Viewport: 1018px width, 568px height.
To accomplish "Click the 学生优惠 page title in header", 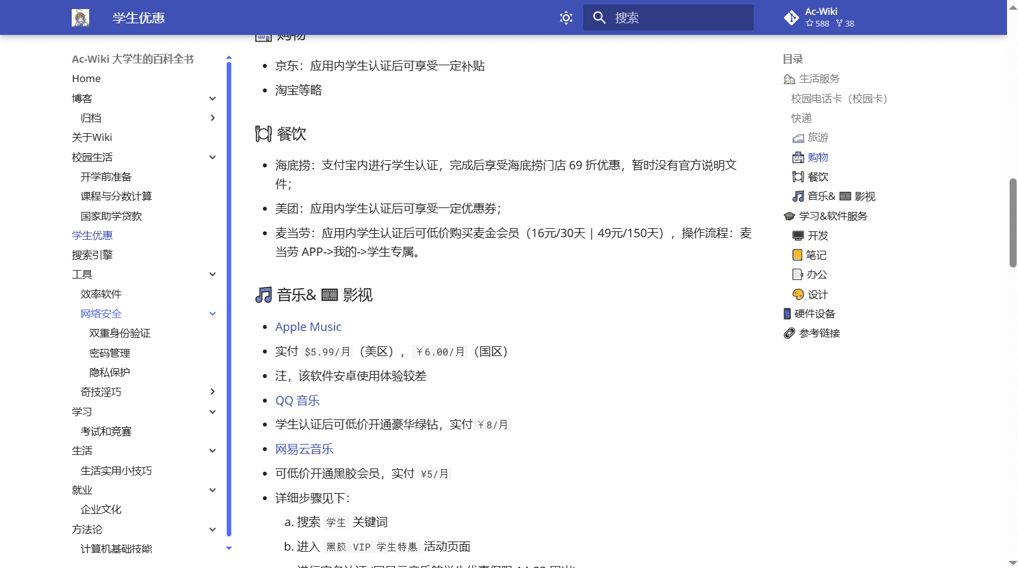I will 139,18.
